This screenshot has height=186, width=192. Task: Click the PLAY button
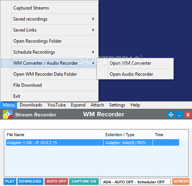click(x=10, y=181)
